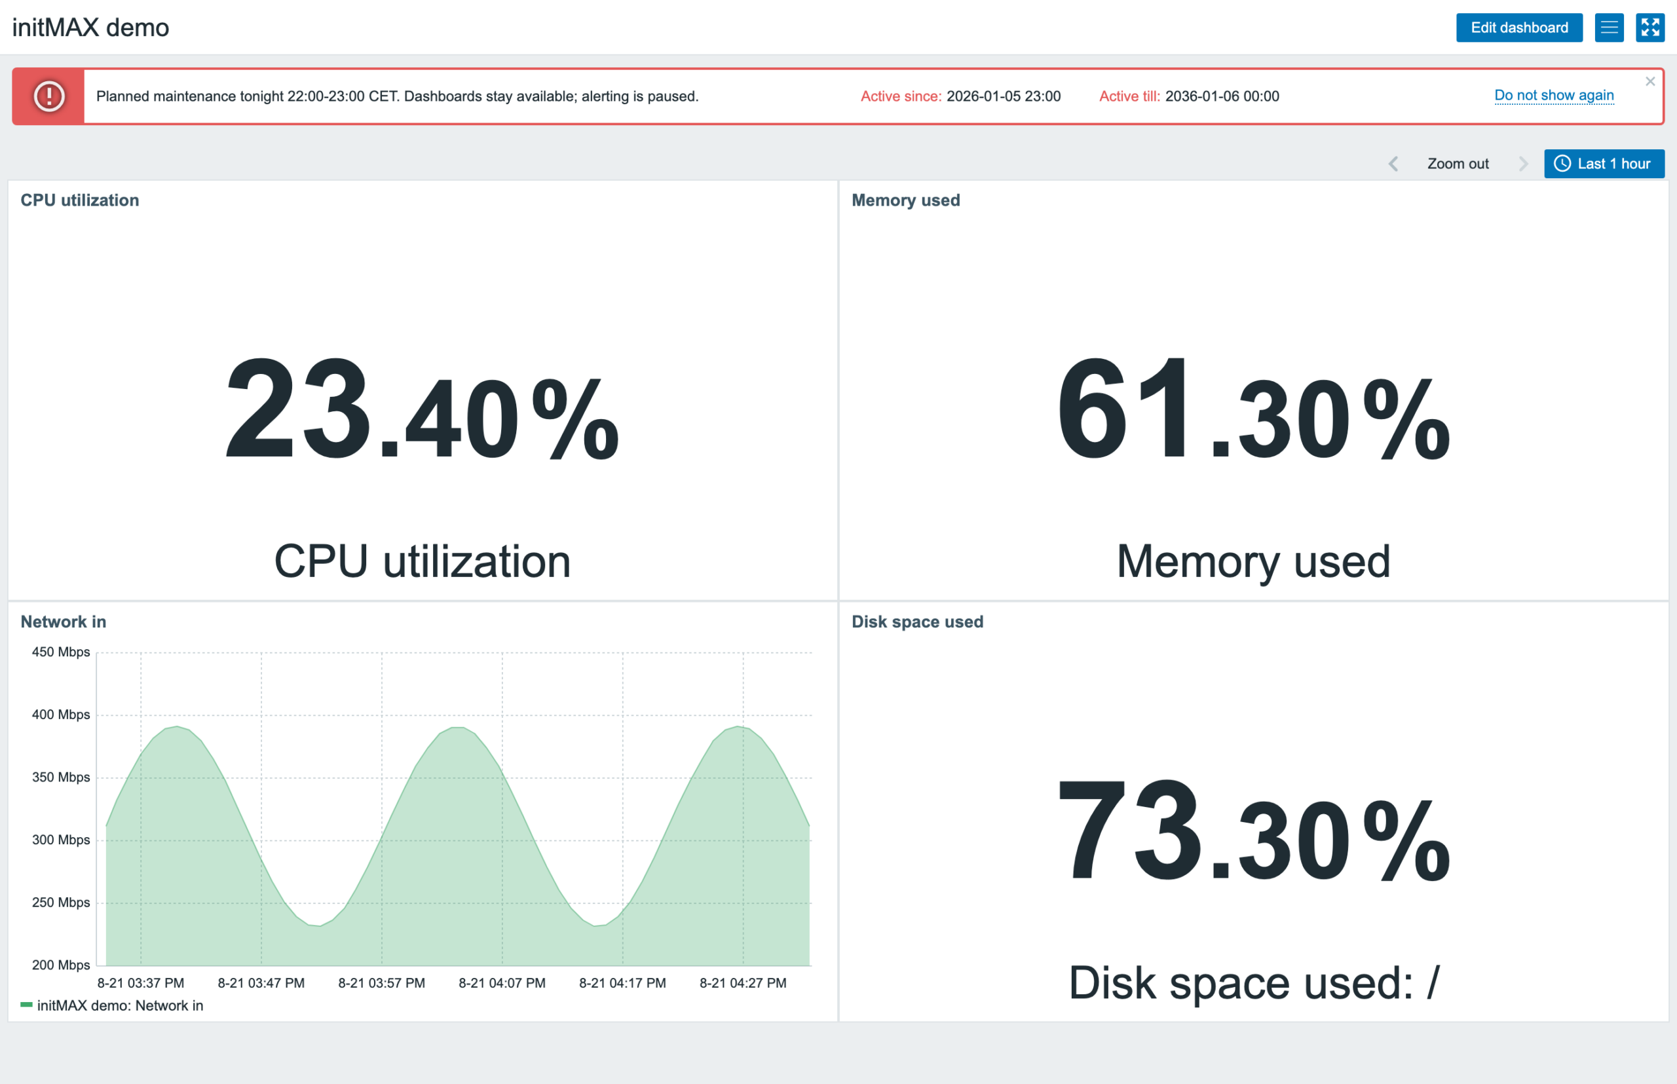Click the Active since: label
This screenshot has height=1084, width=1677.
[901, 96]
